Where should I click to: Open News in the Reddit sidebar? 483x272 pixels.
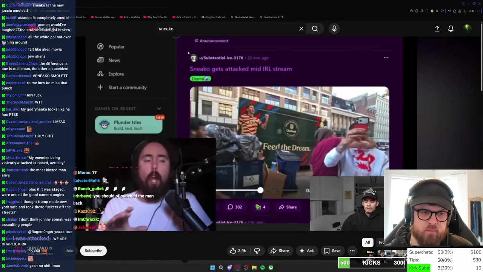pos(109,60)
